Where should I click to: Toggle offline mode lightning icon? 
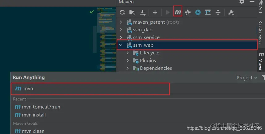tap(198, 12)
